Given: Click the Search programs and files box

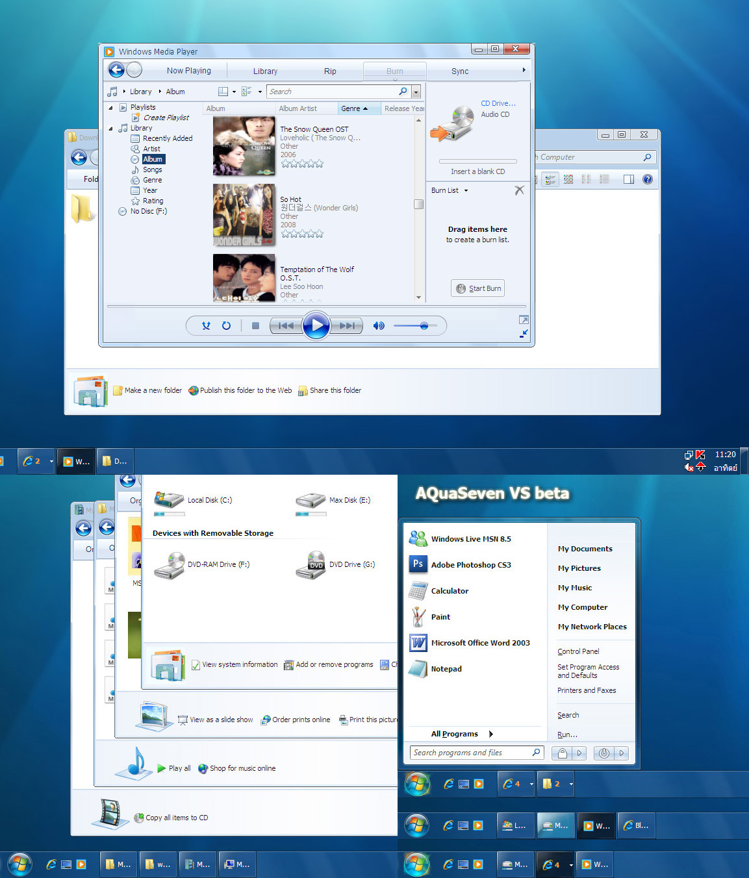Looking at the screenshot, I should (x=477, y=753).
